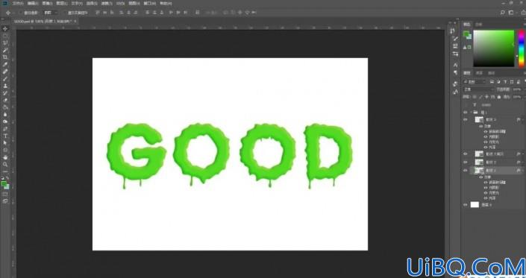Open the 编辑 menu

[x=33, y=3]
